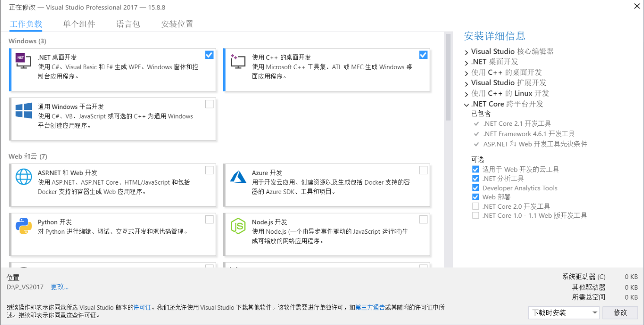Click the D:\P_VS2017 install path text
This screenshot has height=325, width=644.
click(x=25, y=287)
